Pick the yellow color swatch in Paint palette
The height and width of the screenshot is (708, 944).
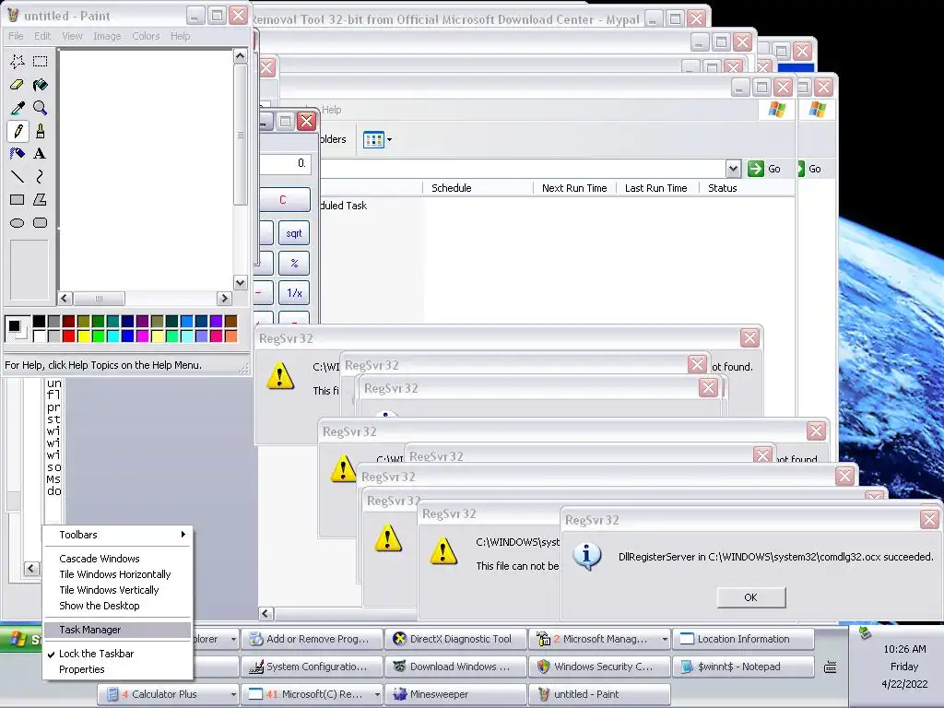click(x=84, y=336)
